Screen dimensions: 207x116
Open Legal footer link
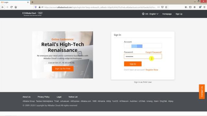pyautogui.click(x=59, y=97)
